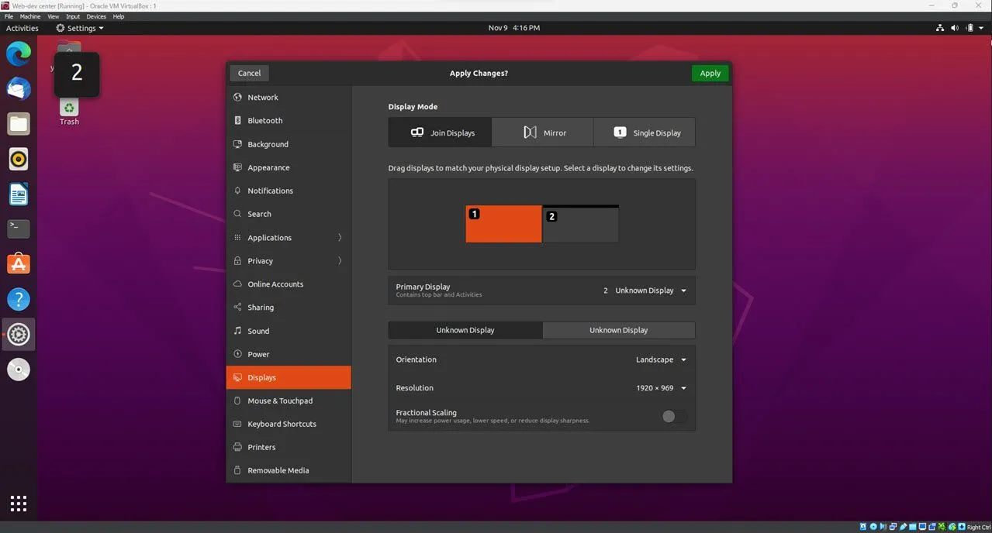Open a terminal from the dock
The width and height of the screenshot is (992, 533).
point(18,228)
